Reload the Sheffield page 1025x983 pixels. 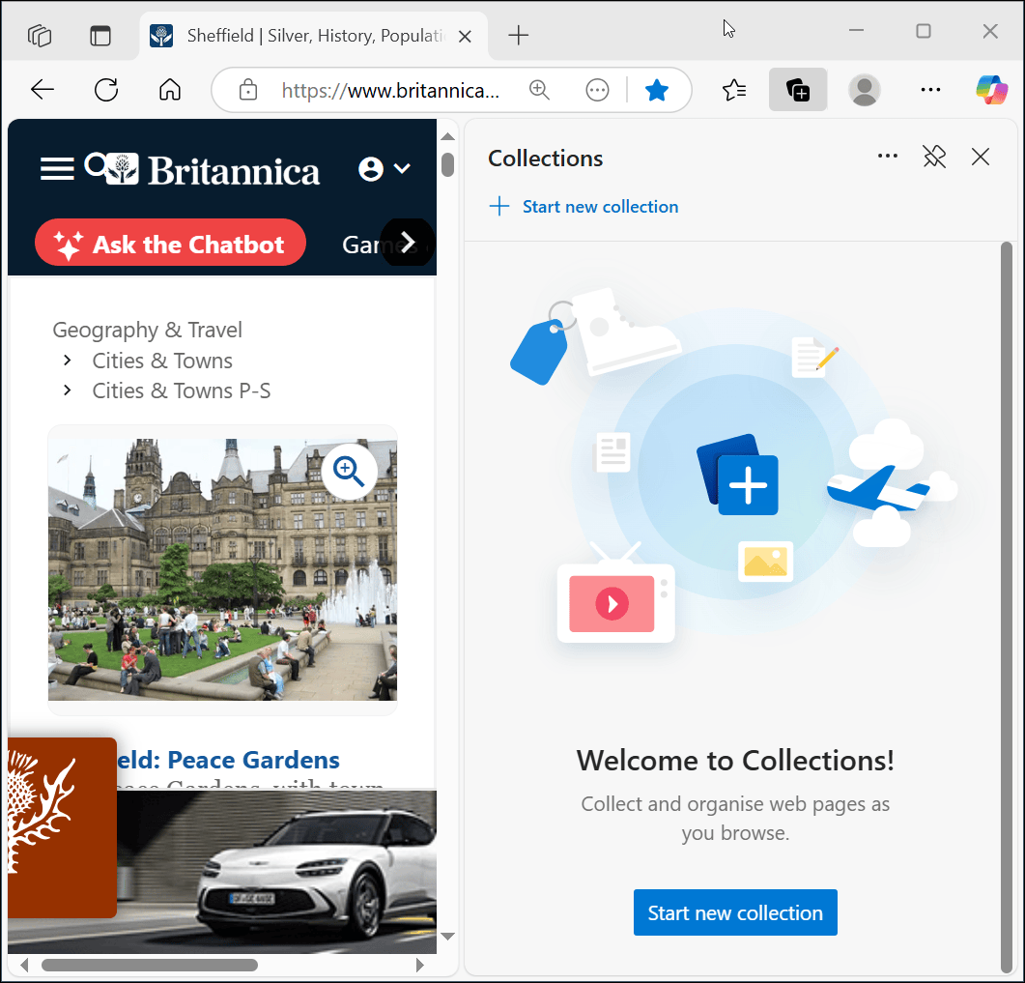pos(106,89)
